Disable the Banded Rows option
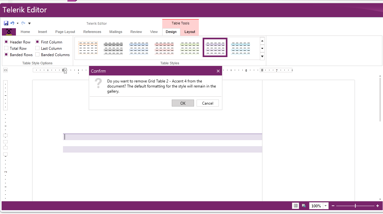Screen dimensions: 383x214 [x=7, y=55]
